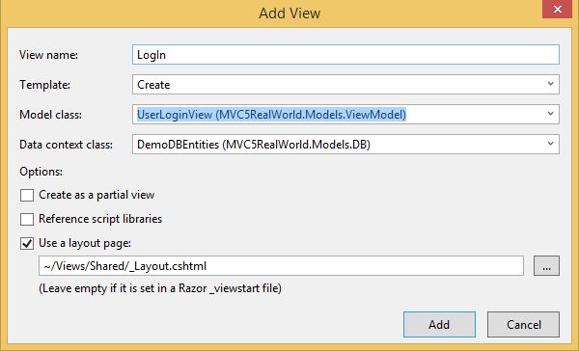Click the Use a layout page label text
Screen dimensions: 579x351
click(x=85, y=243)
